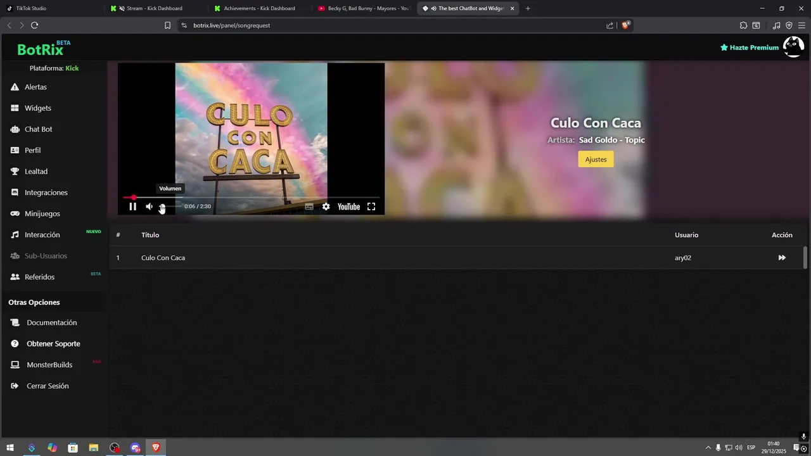Image resolution: width=811 pixels, height=456 pixels.
Task: Click the artist name Sad Goldo - Topic
Action: [611, 140]
